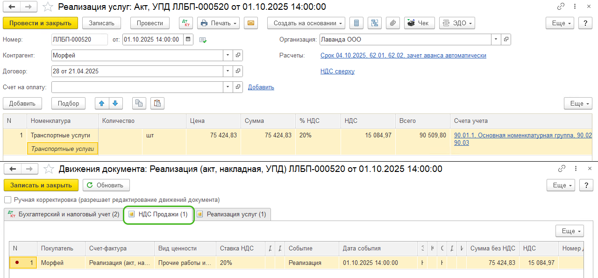Image resolution: width=598 pixels, height=278 pixels.
Task: Switch to Бухгалтерский и налоговый учет tab
Action: point(64,214)
